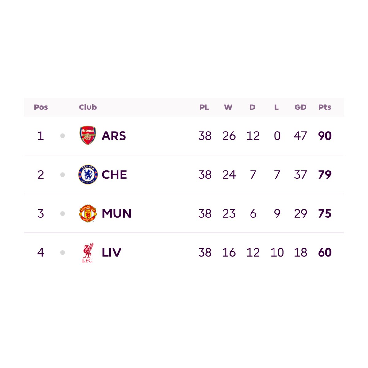Click the Manchester United club crest

[x=88, y=213]
